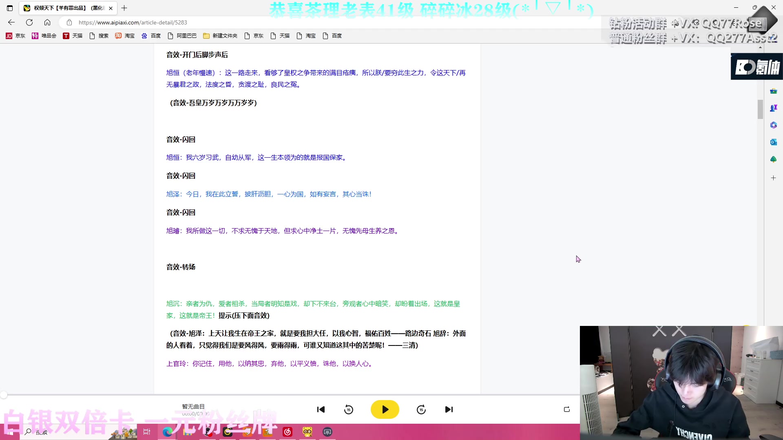This screenshot has height=440, width=783.
Task: Click the 提示(压下面音效) note
Action: (x=244, y=316)
